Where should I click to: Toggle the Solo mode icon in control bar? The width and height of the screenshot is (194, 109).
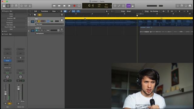[x=123, y=6]
